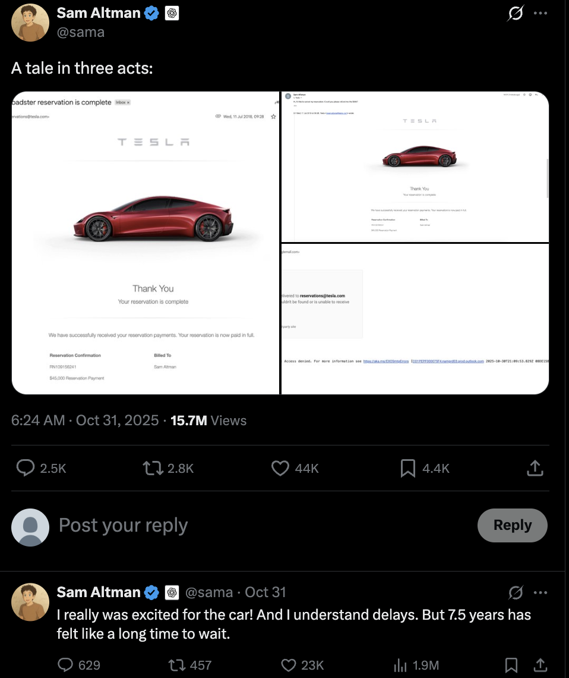569x678 pixels.
Task: Click the Oct 31 timestamp on reply
Action: (265, 592)
